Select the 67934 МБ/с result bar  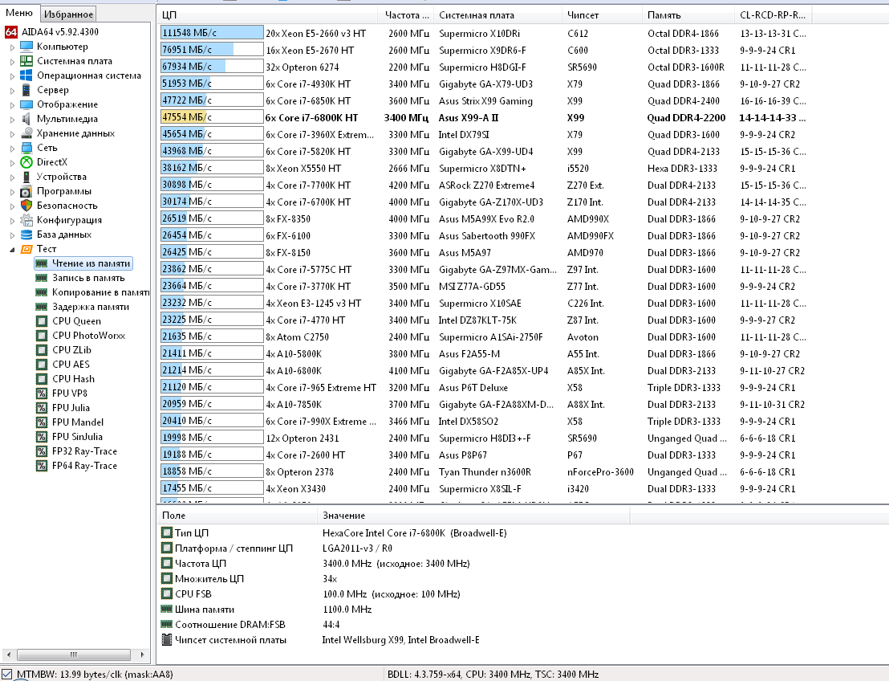212,67
